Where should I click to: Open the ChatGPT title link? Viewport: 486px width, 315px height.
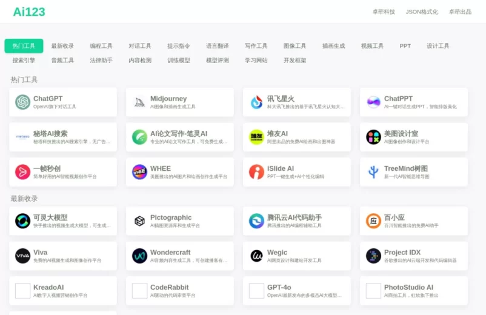48,99
